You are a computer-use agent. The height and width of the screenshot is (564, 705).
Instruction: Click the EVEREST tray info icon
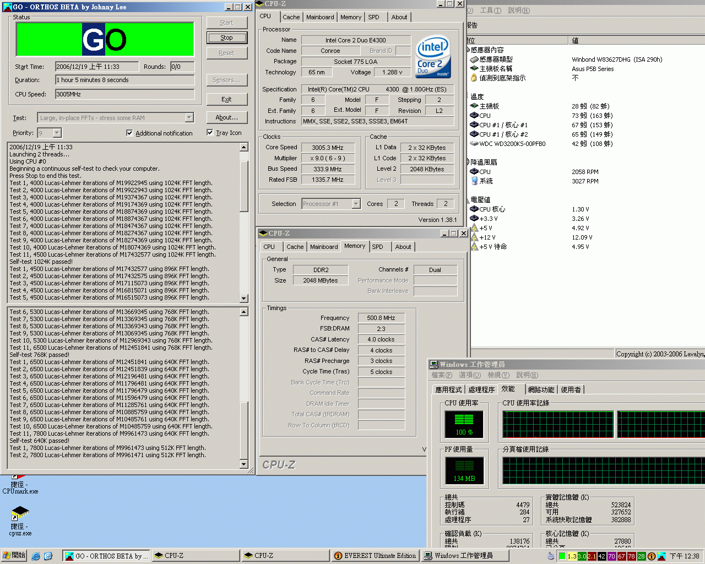(x=652, y=556)
